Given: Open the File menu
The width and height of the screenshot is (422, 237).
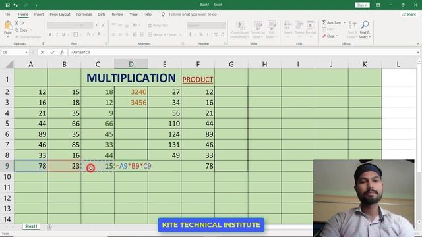Looking at the screenshot, I should [7, 14].
